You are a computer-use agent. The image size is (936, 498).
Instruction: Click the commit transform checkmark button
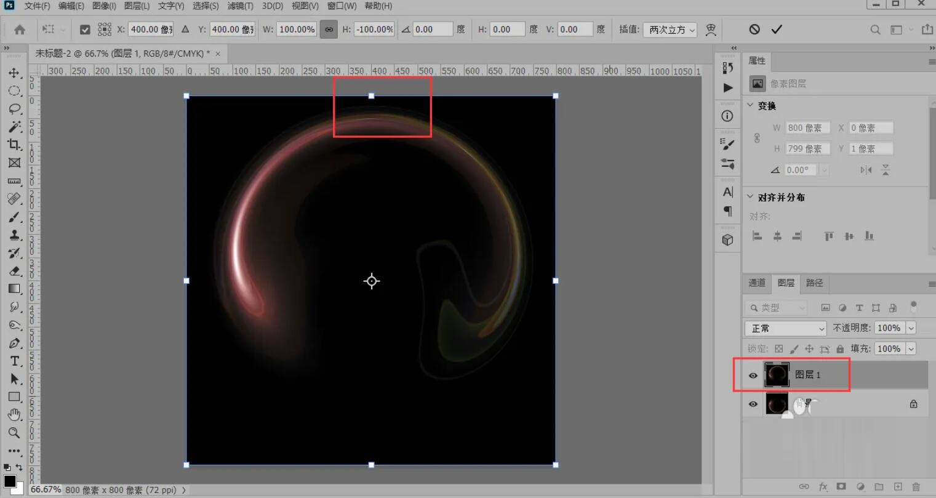point(776,29)
